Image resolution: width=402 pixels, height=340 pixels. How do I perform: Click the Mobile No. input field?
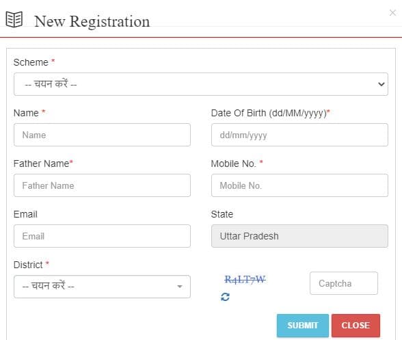coord(299,185)
